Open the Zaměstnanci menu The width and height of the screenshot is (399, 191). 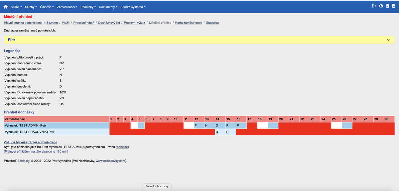point(66,6)
